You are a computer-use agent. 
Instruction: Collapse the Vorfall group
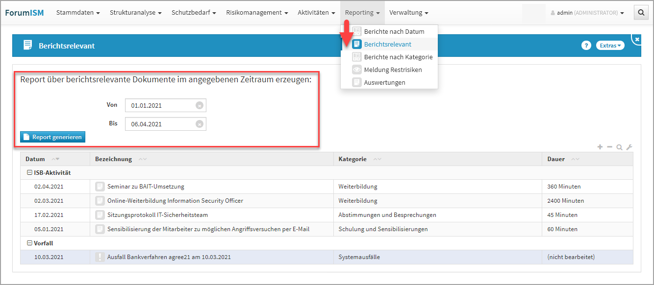pyautogui.click(x=29, y=243)
